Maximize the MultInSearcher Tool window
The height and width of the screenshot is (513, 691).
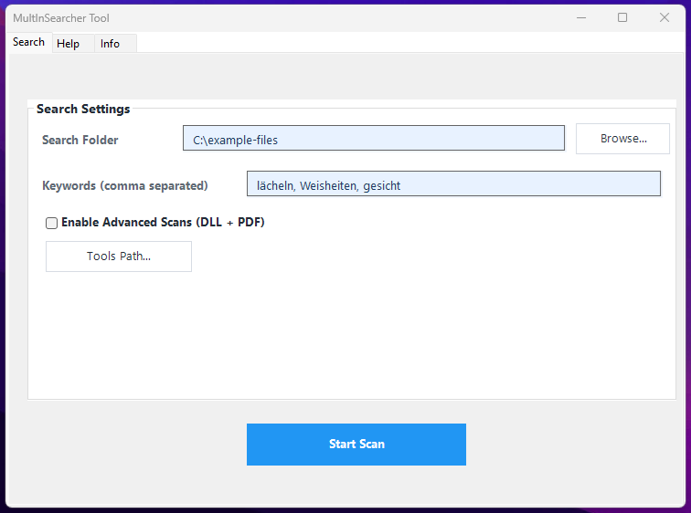coord(622,17)
